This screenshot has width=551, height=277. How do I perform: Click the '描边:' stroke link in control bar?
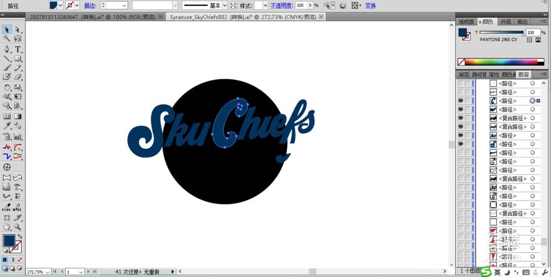tap(90, 6)
